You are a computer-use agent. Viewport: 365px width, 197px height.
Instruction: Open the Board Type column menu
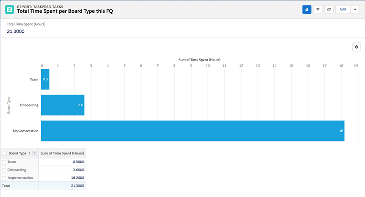35,154
